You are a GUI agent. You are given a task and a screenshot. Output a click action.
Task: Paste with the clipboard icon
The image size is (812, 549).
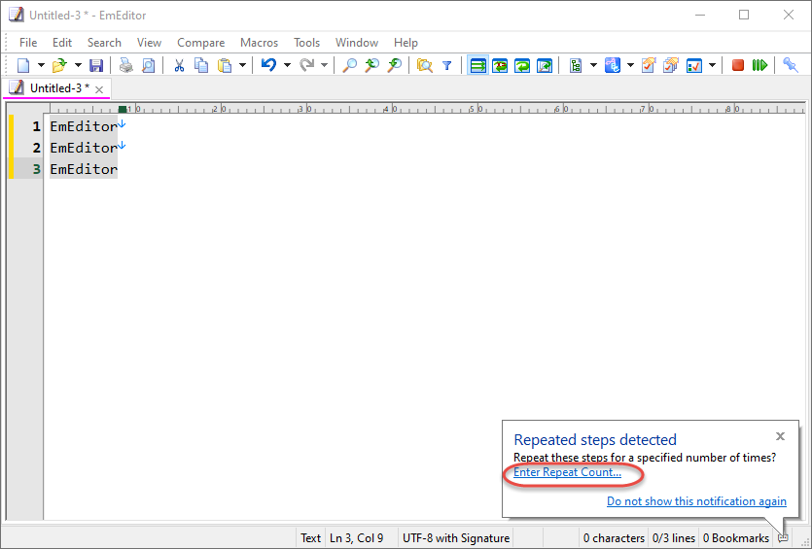225,66
